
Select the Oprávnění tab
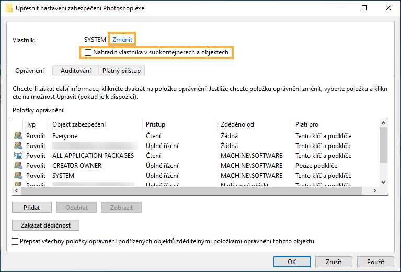(30, 71)
